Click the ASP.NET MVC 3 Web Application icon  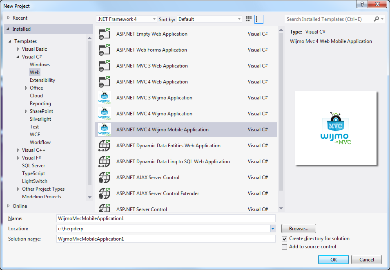105,66
